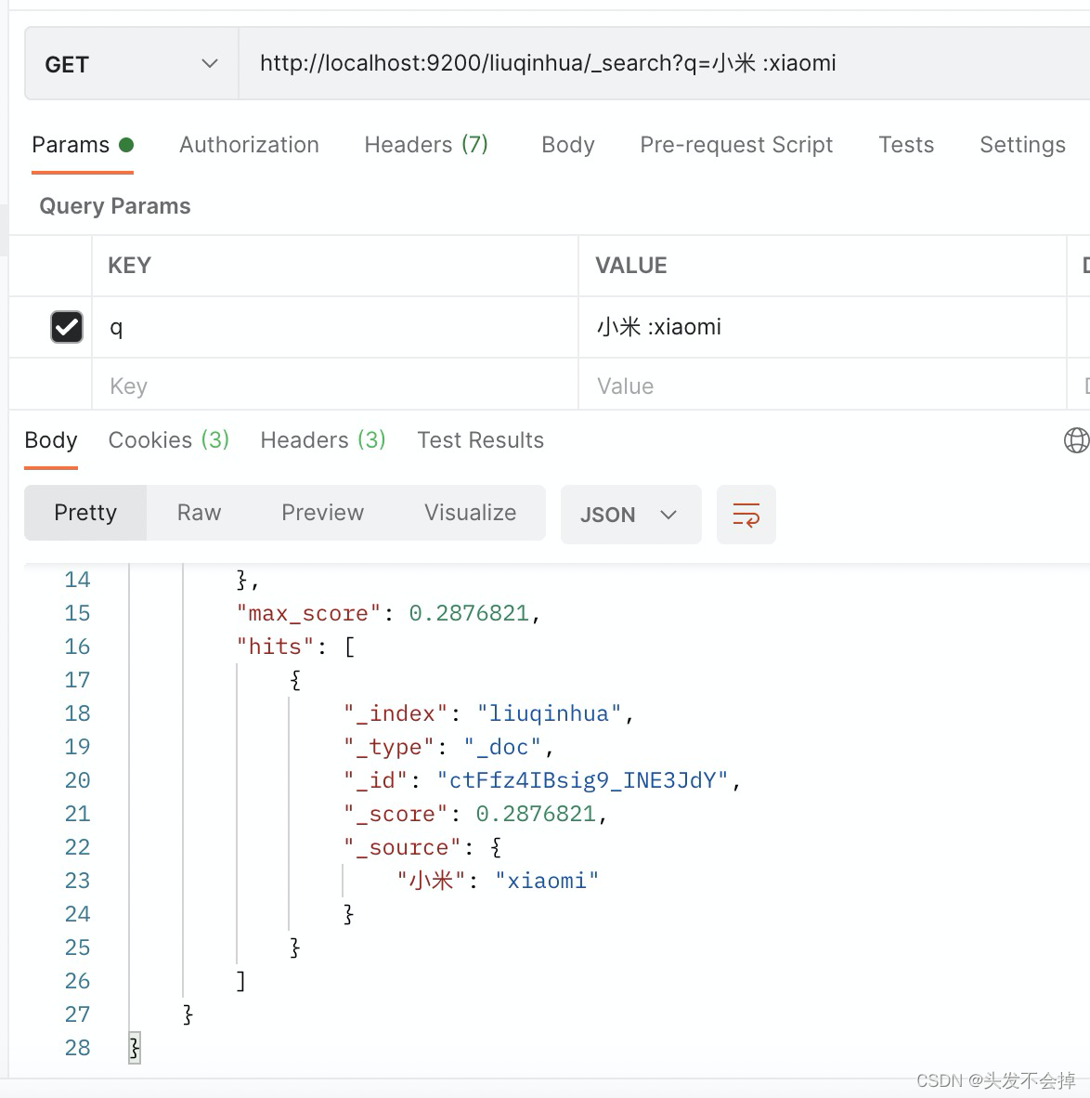The image size is (1090, 1098).
Task: Go to the Tests tab
Action: pos(906,145)
